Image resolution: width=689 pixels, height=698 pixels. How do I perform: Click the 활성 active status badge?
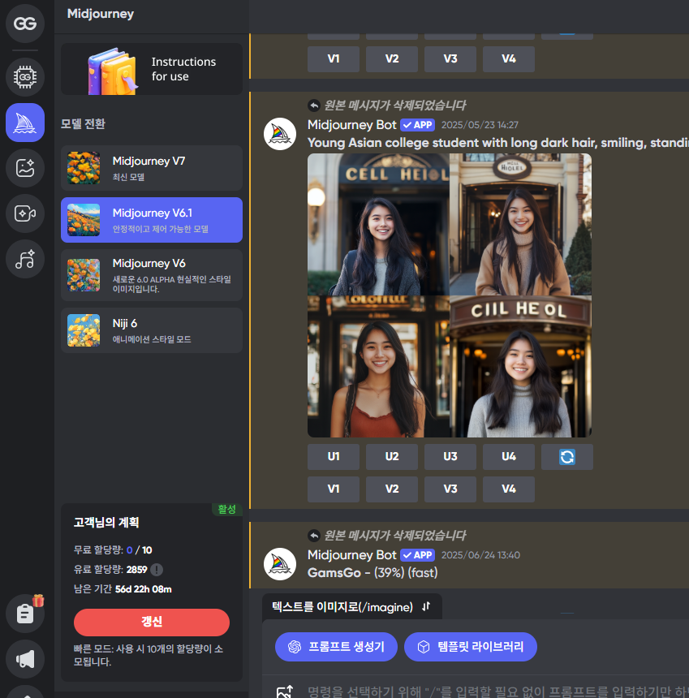(x=227, y=509)
